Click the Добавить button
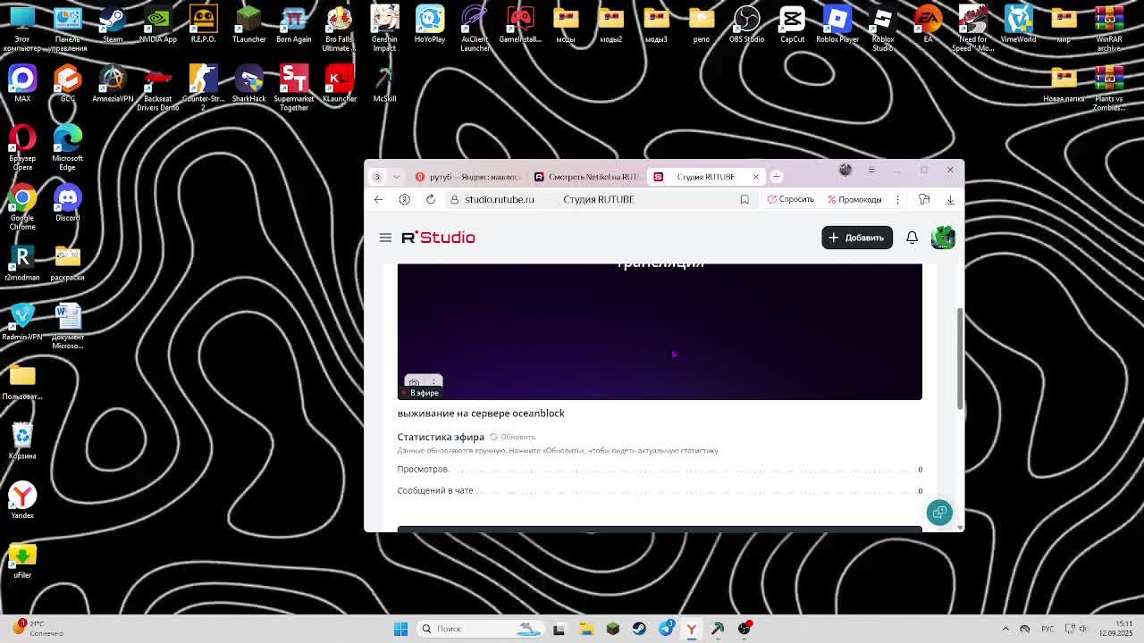Image resolution: width=1144 pixels, height=643 pixels. point(856,238)
